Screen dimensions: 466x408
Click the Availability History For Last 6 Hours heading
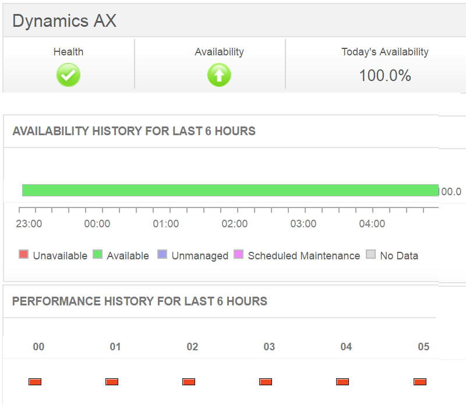point(134,131)
